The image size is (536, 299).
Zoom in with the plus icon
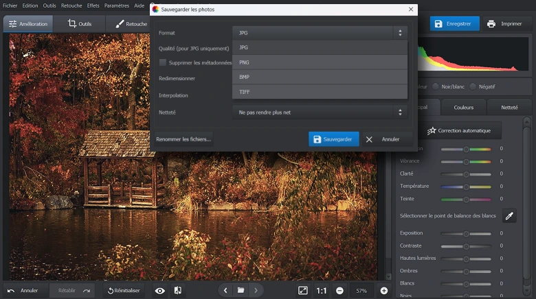pos(384,291)
